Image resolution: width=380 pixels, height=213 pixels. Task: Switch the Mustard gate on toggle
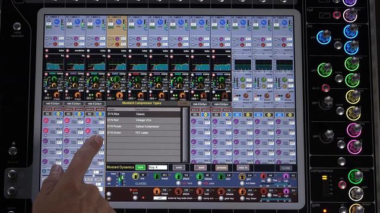pyautogui.click(x=109, y=194)
